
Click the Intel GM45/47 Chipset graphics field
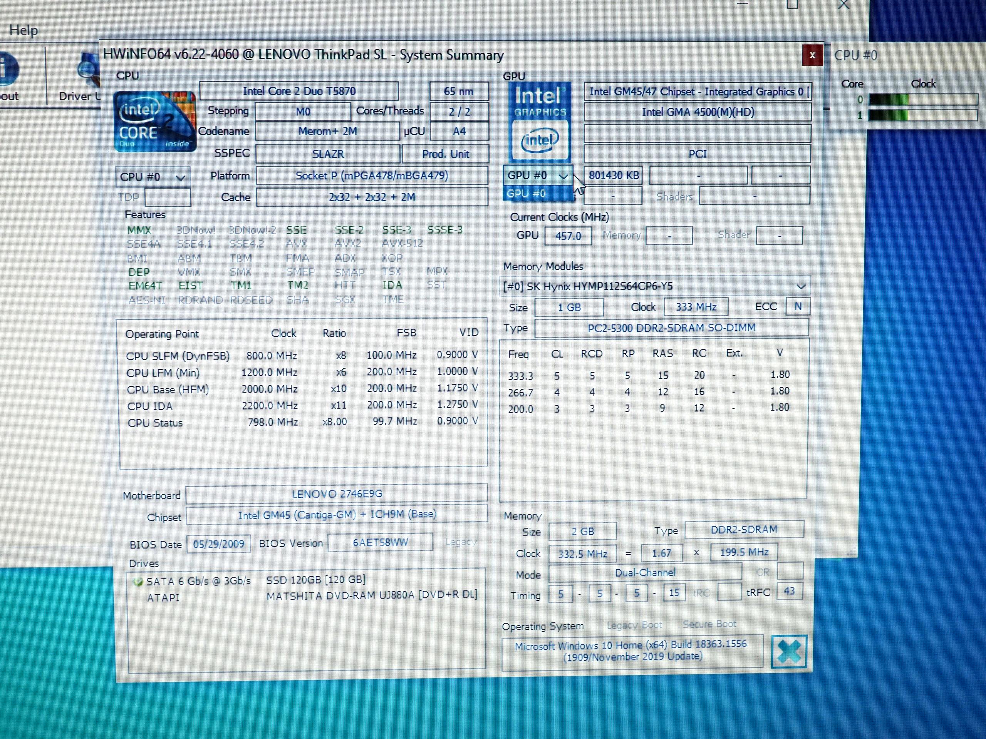pyautogui.click(x=698, y=92)
